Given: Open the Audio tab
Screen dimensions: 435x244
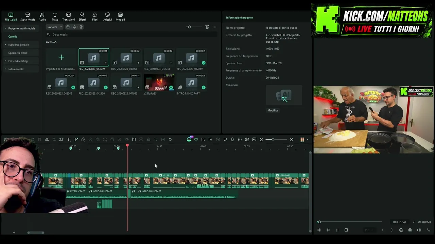Looking at the screenshot, I should (42, 17).
